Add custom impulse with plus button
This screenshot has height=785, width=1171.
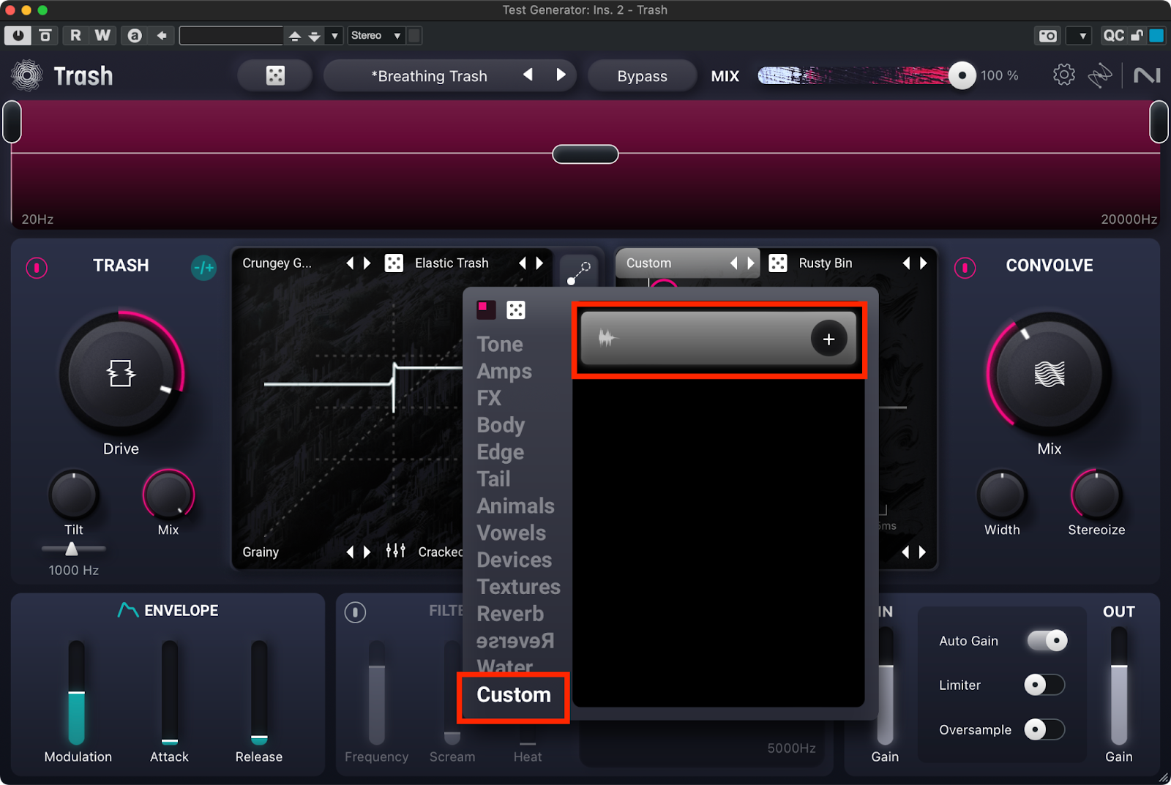pos(828,339)
